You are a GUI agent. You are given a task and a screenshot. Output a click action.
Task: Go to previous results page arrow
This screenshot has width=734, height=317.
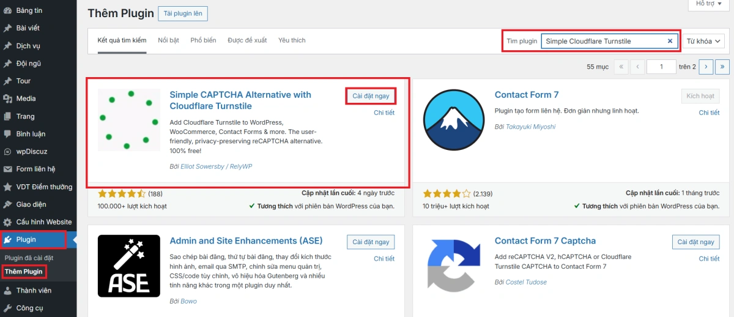tap(638, 67)
